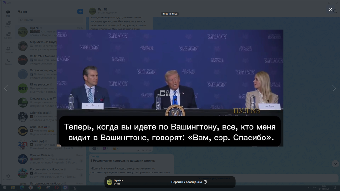The height and width of the screenshot is (191, 340).
Task: Open 'Контакты' in the sidebar
Action: pyautogui.click(x=8, y=50)
